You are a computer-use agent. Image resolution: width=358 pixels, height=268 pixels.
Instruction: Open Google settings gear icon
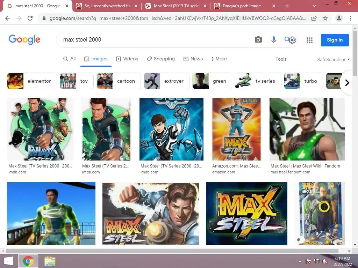292,40
